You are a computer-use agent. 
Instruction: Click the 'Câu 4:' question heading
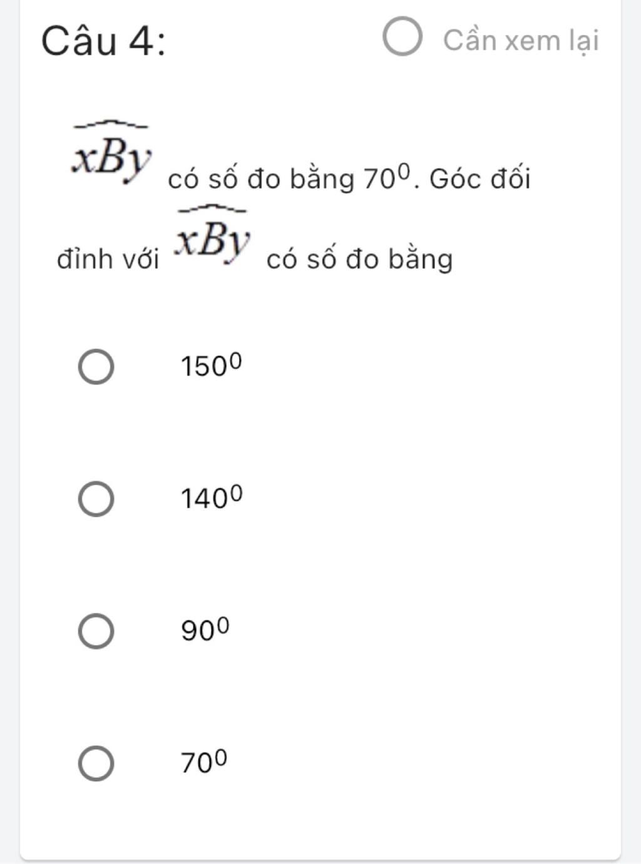pyautogui.click(x=104, y=43)
